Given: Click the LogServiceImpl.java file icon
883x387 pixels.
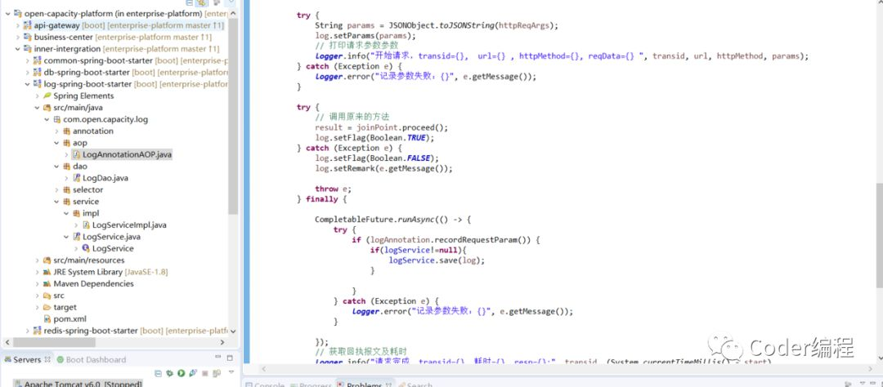Looking at the screenshot, I should pos(86,225).
